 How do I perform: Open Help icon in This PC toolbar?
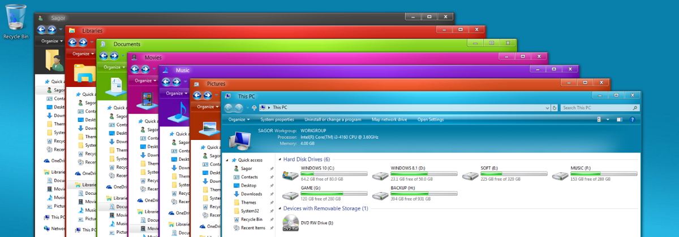(x=632, y=120)
